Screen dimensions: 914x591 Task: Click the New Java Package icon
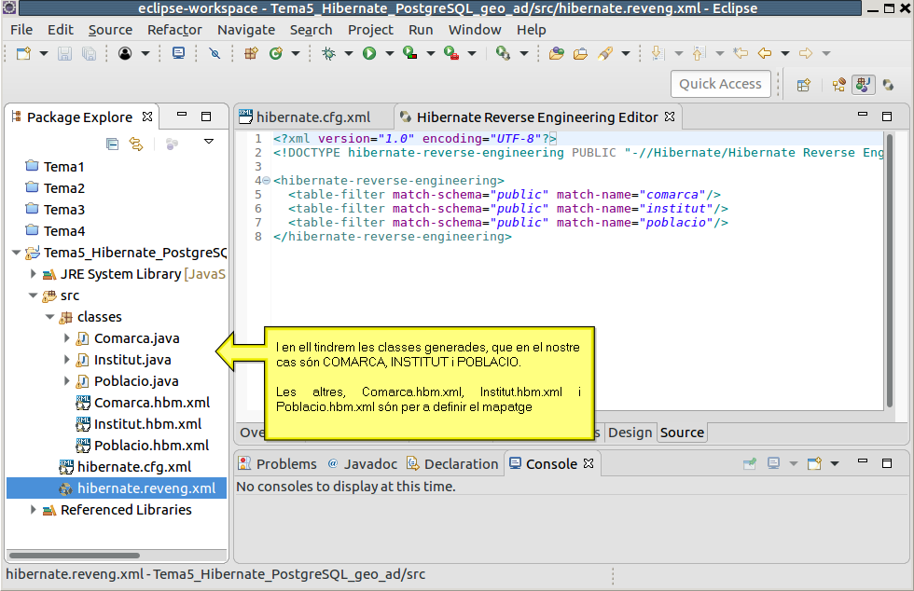point(251,54)
